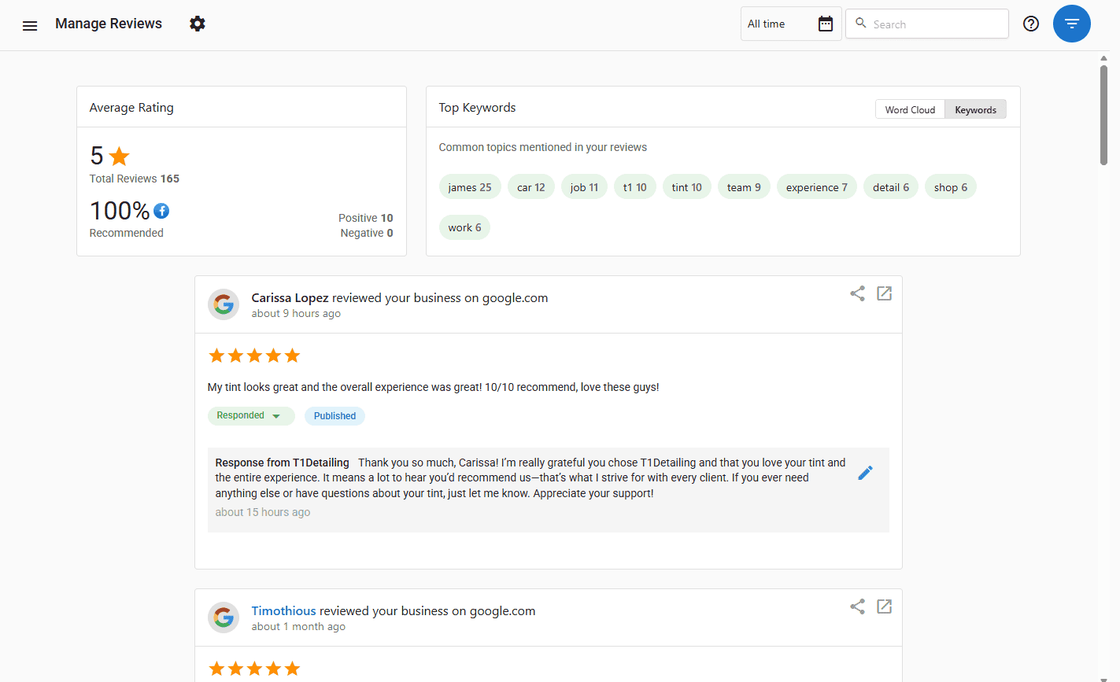Viewport: 1120px width, 682px height.
Task: Click the Timothious reviewer name link
Action: click(284, 611)
